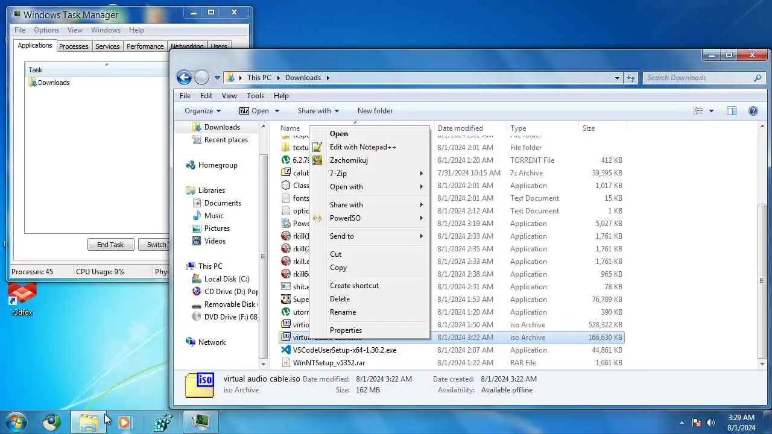
Task: Change view icon in Explorer toolbar
Action: point(698,111)
